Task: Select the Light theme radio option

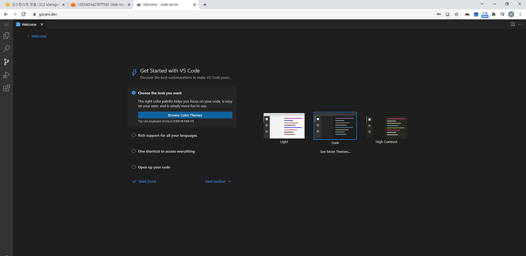Action: pos(284,126)
